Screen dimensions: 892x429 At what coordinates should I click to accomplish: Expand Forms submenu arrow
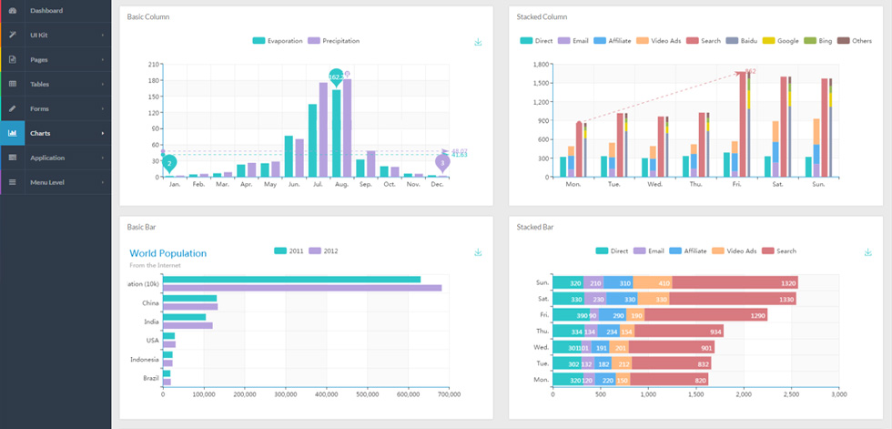click(x=102, y=108)
